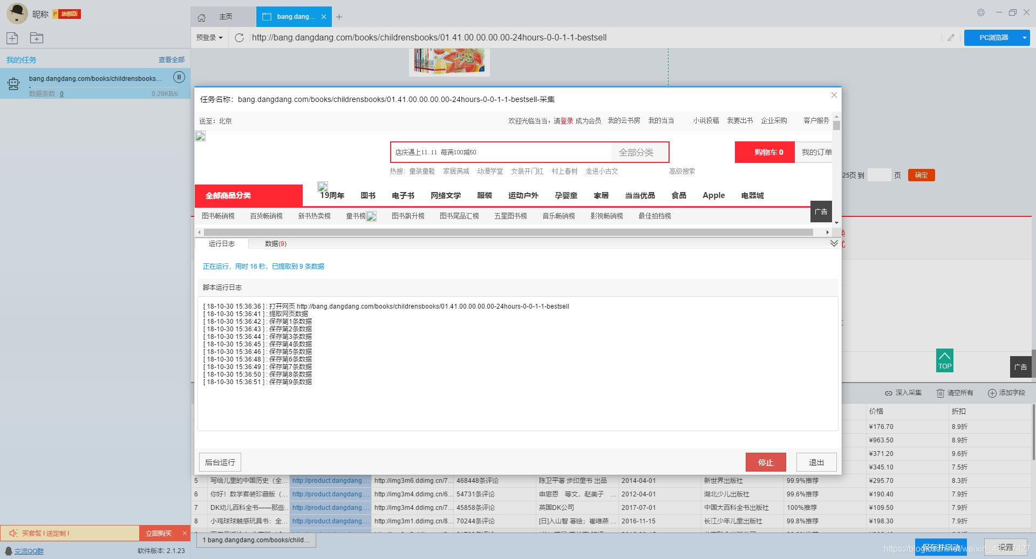Viewport: 1036px width, 559px height.
Task: Click 添加字段 plus button
Action: (x=1006, y=393)
